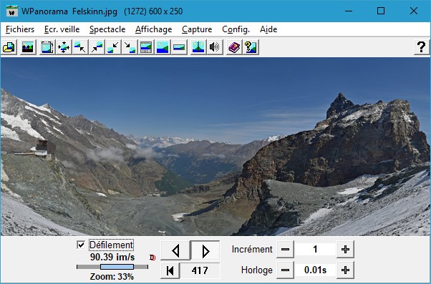
Task: Open the Affichage menu
Action: point(153,29)
